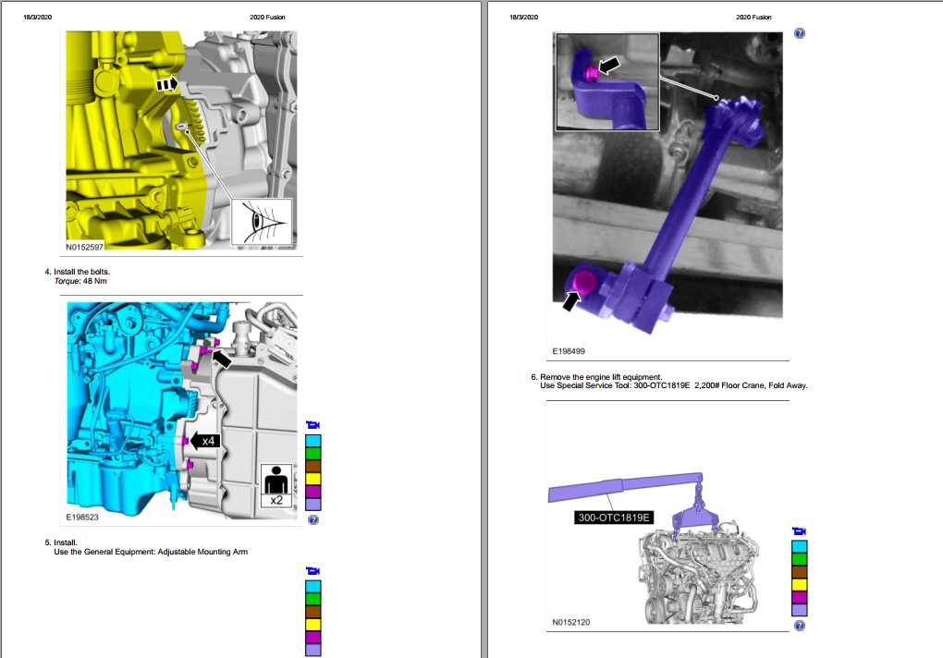Pick the green swatch in the legend under step 5

[313, 599]
